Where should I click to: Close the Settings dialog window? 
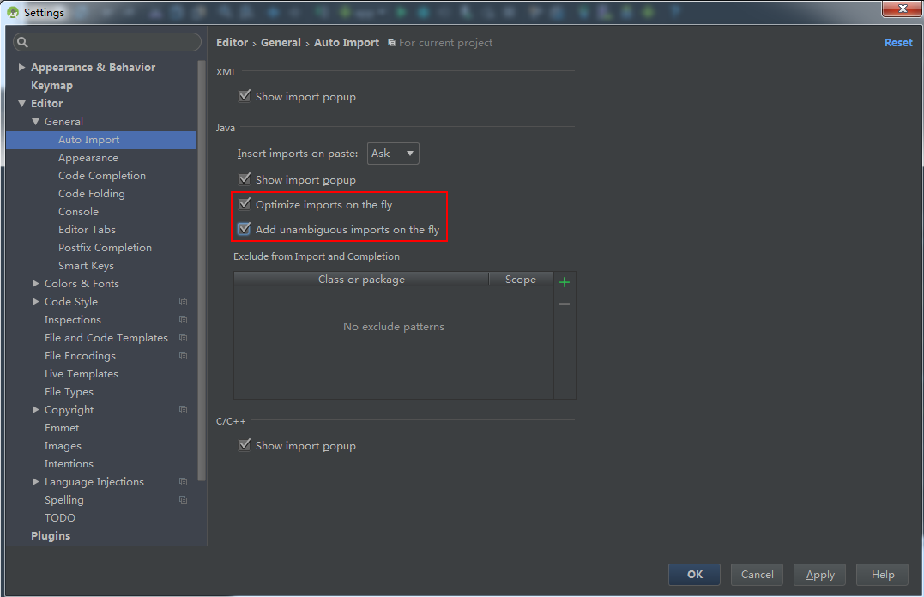(x=902, y=9)
